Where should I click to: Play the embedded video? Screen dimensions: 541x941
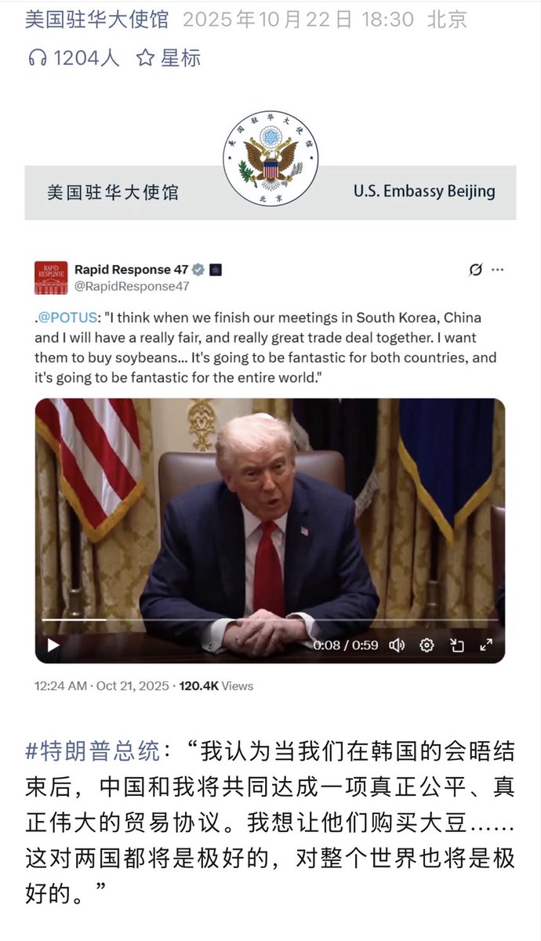[x=53, y=645]
